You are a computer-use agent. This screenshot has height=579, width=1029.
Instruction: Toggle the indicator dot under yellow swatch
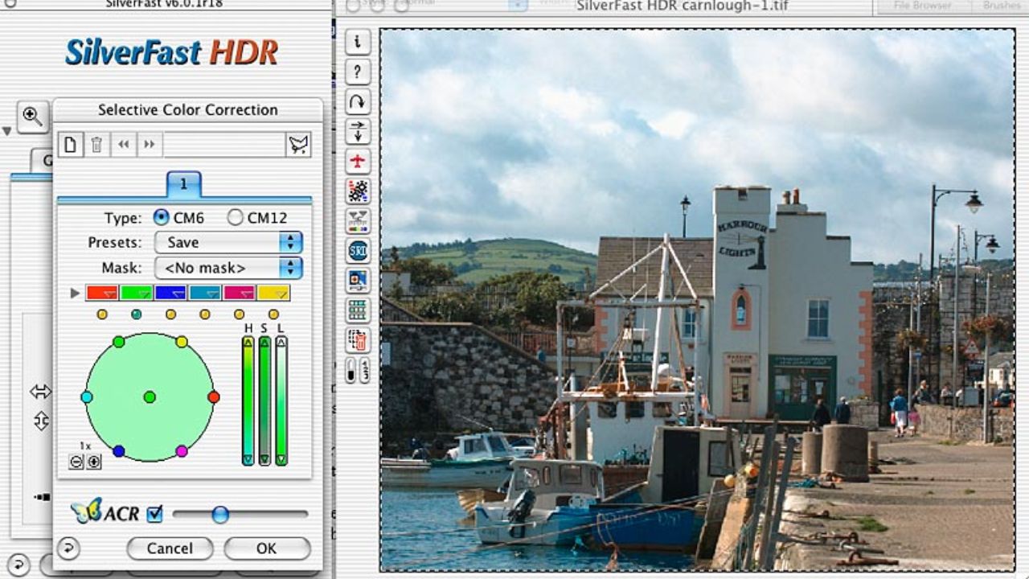273,314
